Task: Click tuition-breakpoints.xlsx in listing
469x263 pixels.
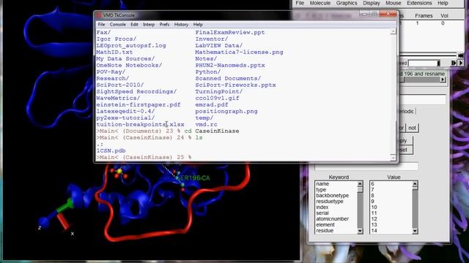Action: (140, 124)
